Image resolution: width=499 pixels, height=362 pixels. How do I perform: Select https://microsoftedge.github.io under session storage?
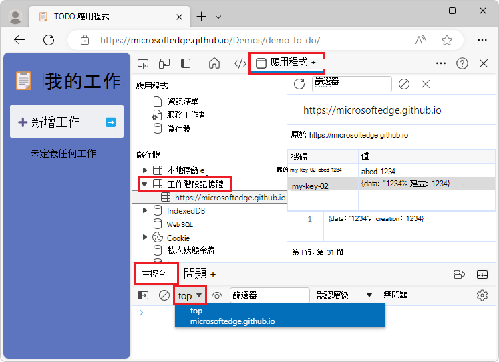coord(230,198)
